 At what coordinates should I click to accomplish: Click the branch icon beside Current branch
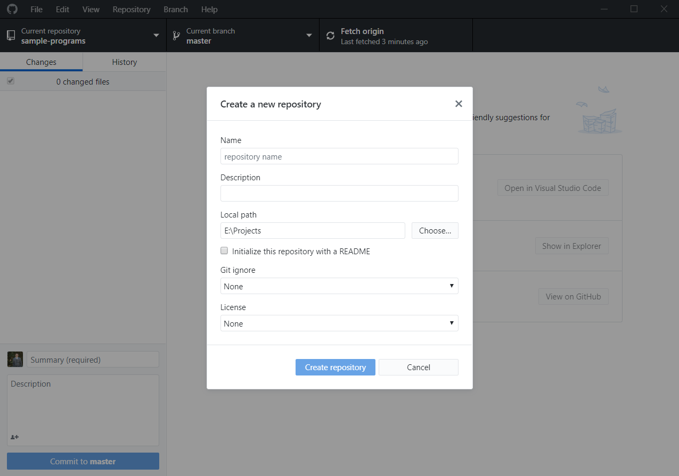tap(176, 35)
